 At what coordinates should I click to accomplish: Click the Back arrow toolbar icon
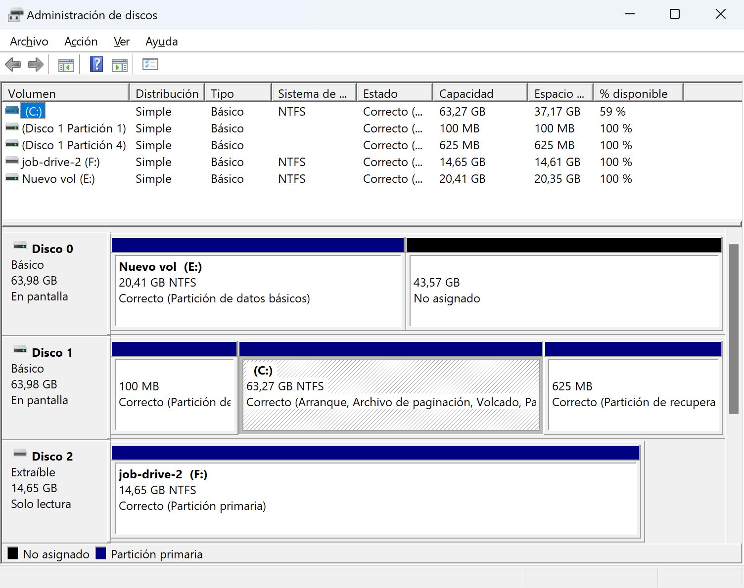click(13, 65)
